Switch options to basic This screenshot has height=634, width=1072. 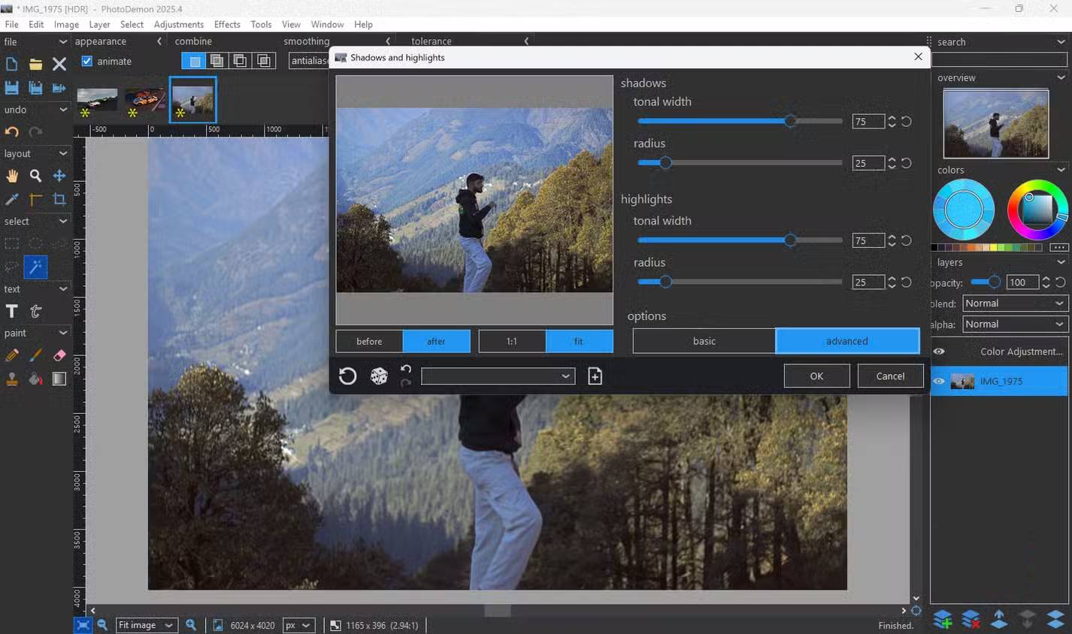coord(704,341)
